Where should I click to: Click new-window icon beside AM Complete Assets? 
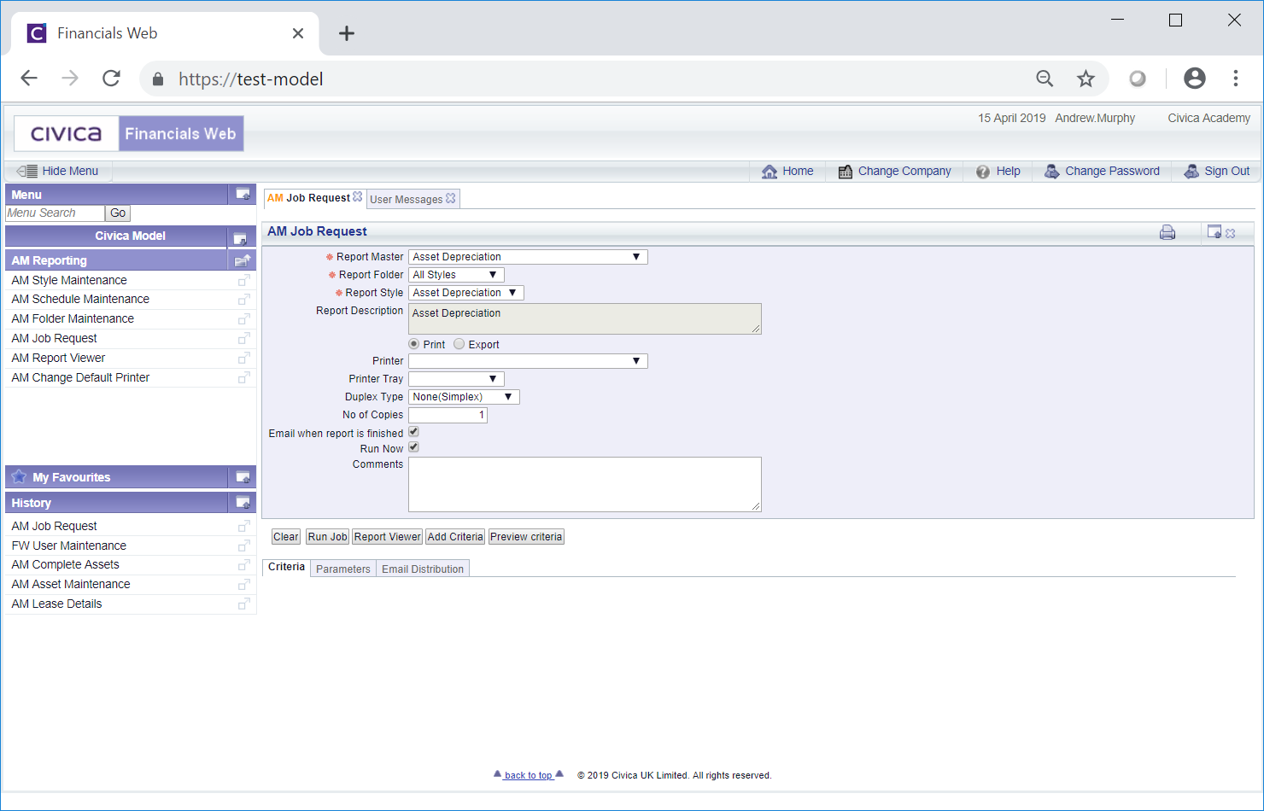(x=243, y=565)
